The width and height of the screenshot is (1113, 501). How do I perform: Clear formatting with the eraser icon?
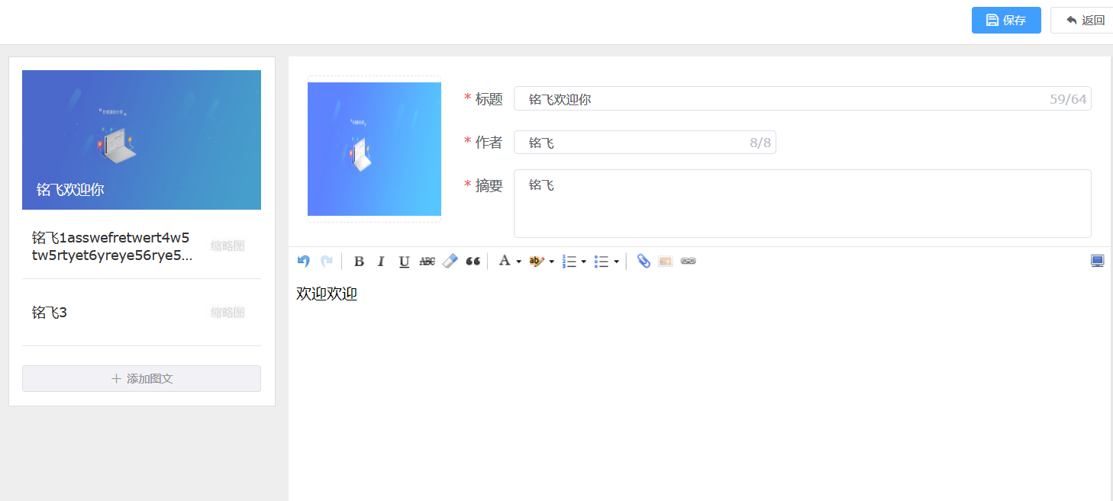(450, 262)
